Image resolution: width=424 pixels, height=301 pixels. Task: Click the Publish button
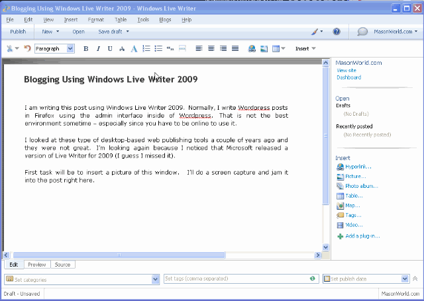[x=18, y=32]
